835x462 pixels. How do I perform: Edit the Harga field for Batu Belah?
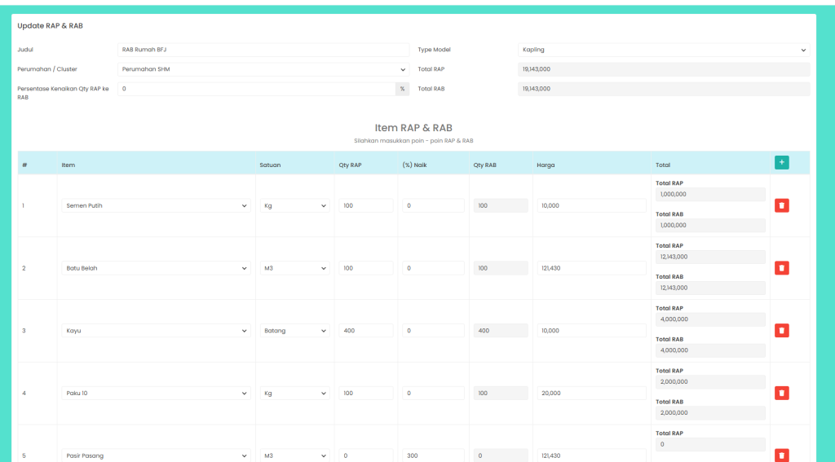click(591, 268)
